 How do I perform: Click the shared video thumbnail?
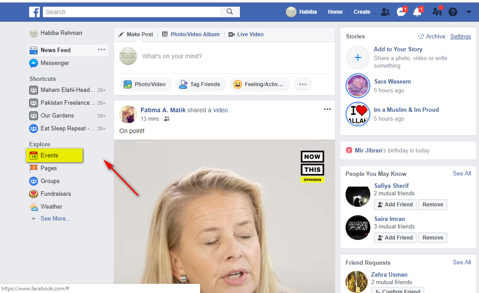(x=224, y=216)
